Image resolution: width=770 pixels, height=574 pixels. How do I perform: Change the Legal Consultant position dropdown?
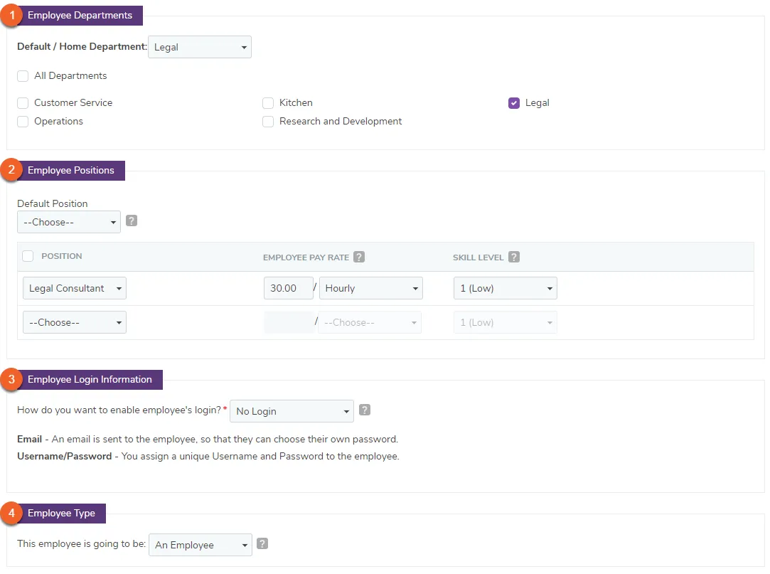click(x=74, y=289)
